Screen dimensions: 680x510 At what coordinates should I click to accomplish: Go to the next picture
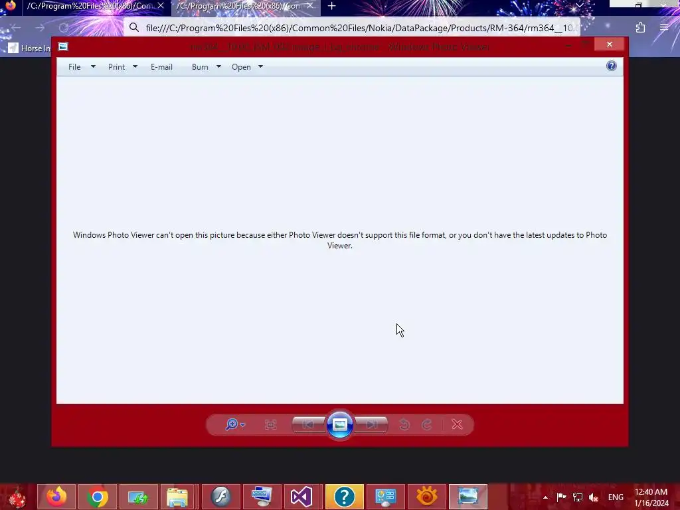click(x=371, y=424)
